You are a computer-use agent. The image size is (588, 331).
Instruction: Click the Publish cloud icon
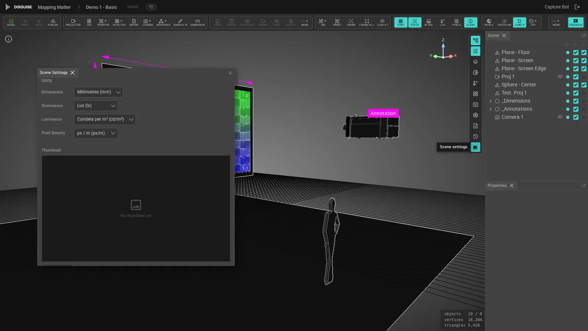(53, 22)
